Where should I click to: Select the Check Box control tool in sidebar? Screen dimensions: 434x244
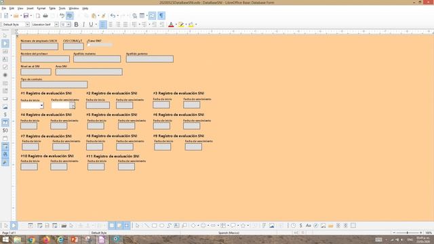[5, 67]
